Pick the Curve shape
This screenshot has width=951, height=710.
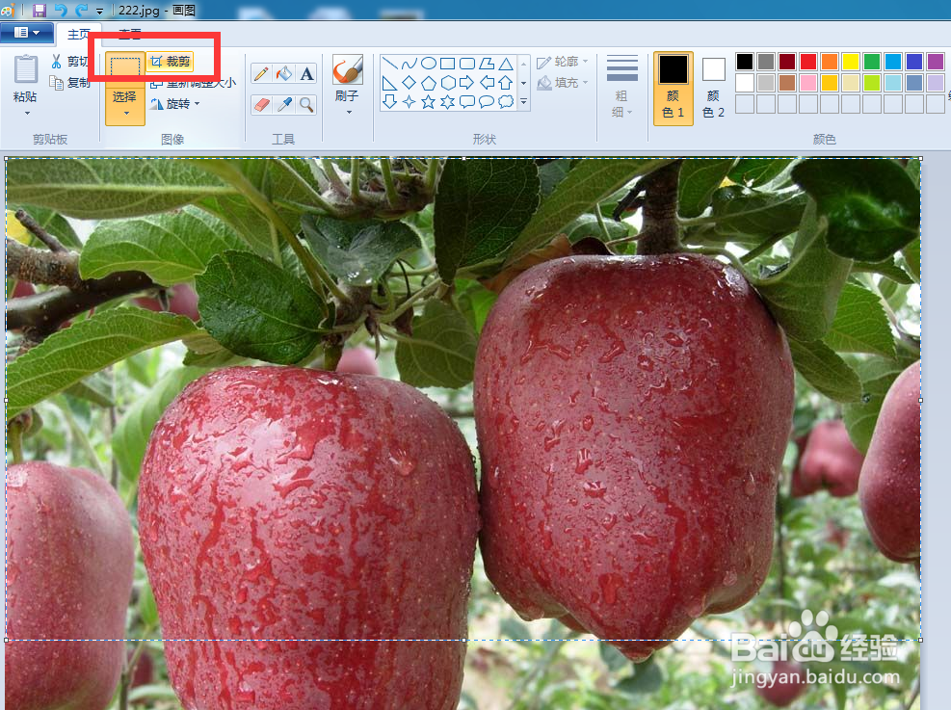click(409, 64)
